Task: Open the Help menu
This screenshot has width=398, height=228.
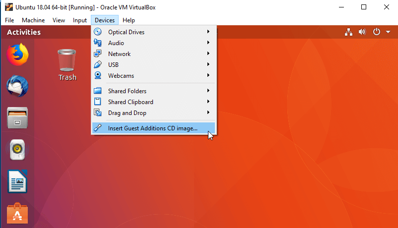Action: [x=129, y=20]
